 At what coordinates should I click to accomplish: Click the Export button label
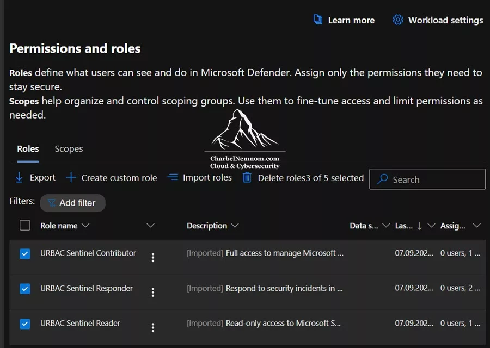42,177
